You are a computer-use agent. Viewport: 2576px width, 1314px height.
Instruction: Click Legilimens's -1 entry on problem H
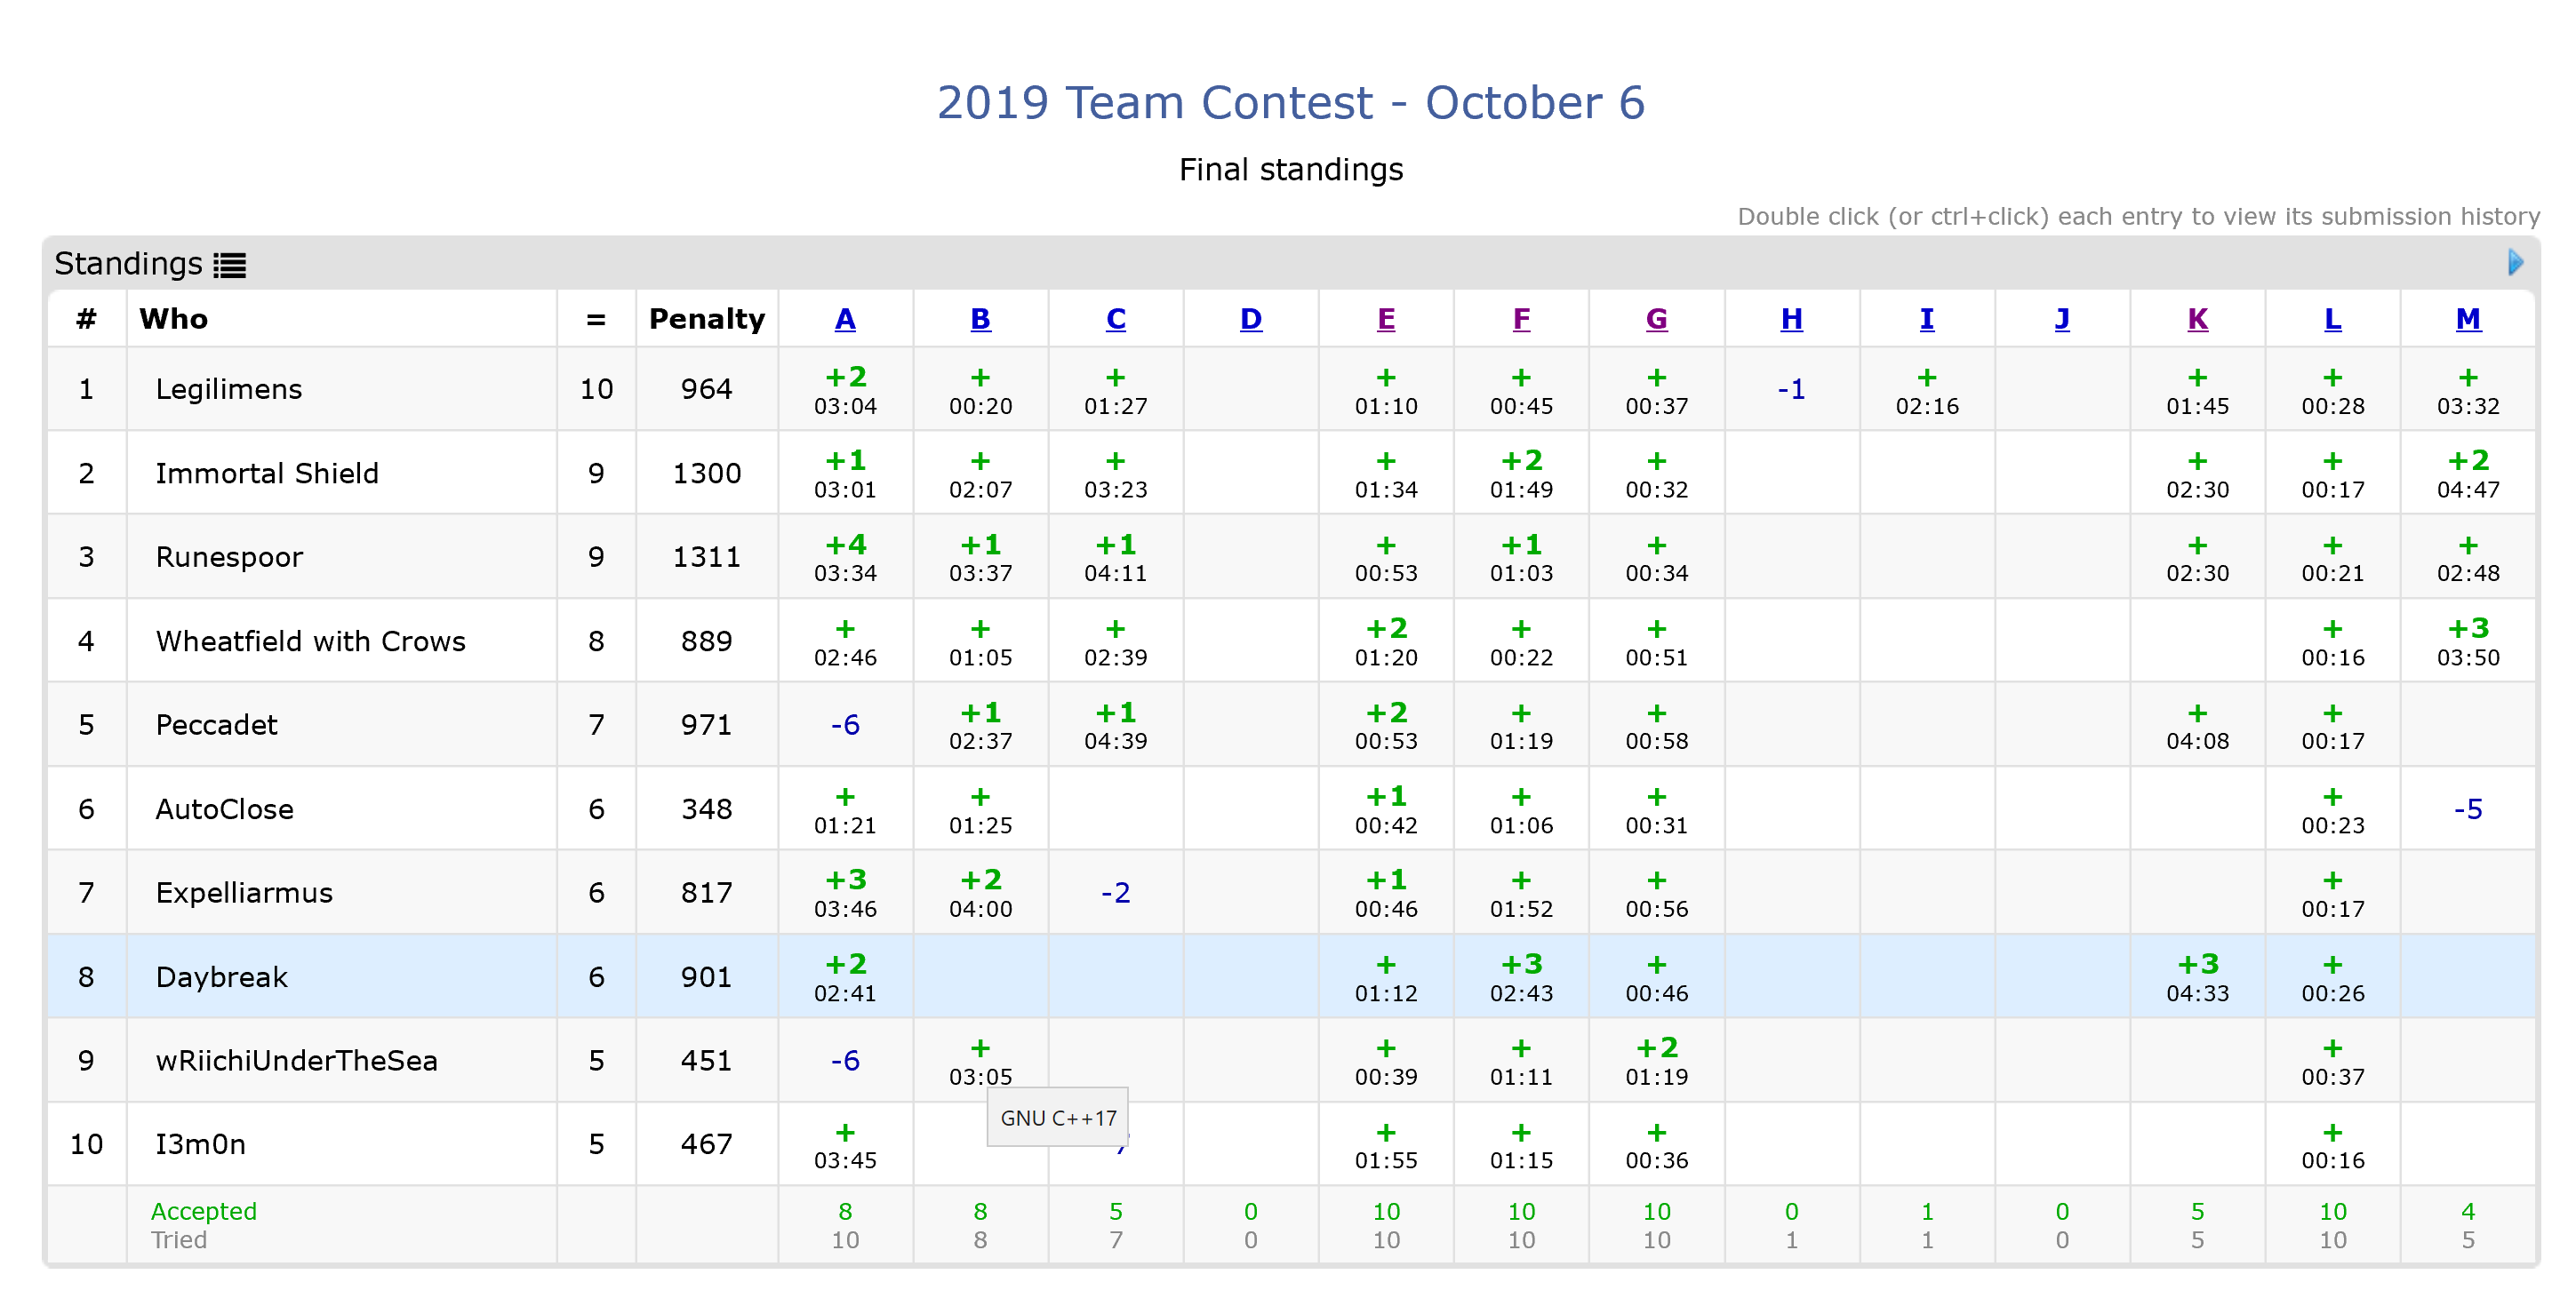[x=1791, y=389]
